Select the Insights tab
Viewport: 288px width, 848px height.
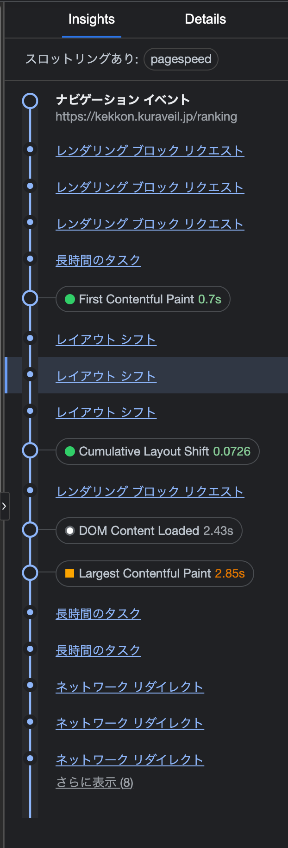pos(91,19)
